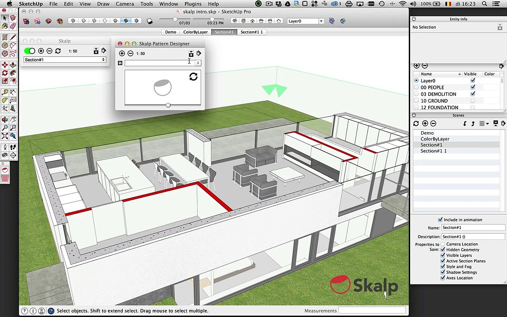Uncheck Active Section Planes property

[x=443, y=261]
